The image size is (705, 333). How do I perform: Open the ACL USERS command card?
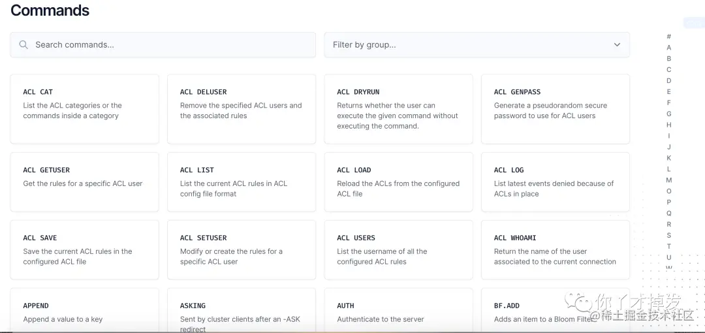[x=398, y=249]
